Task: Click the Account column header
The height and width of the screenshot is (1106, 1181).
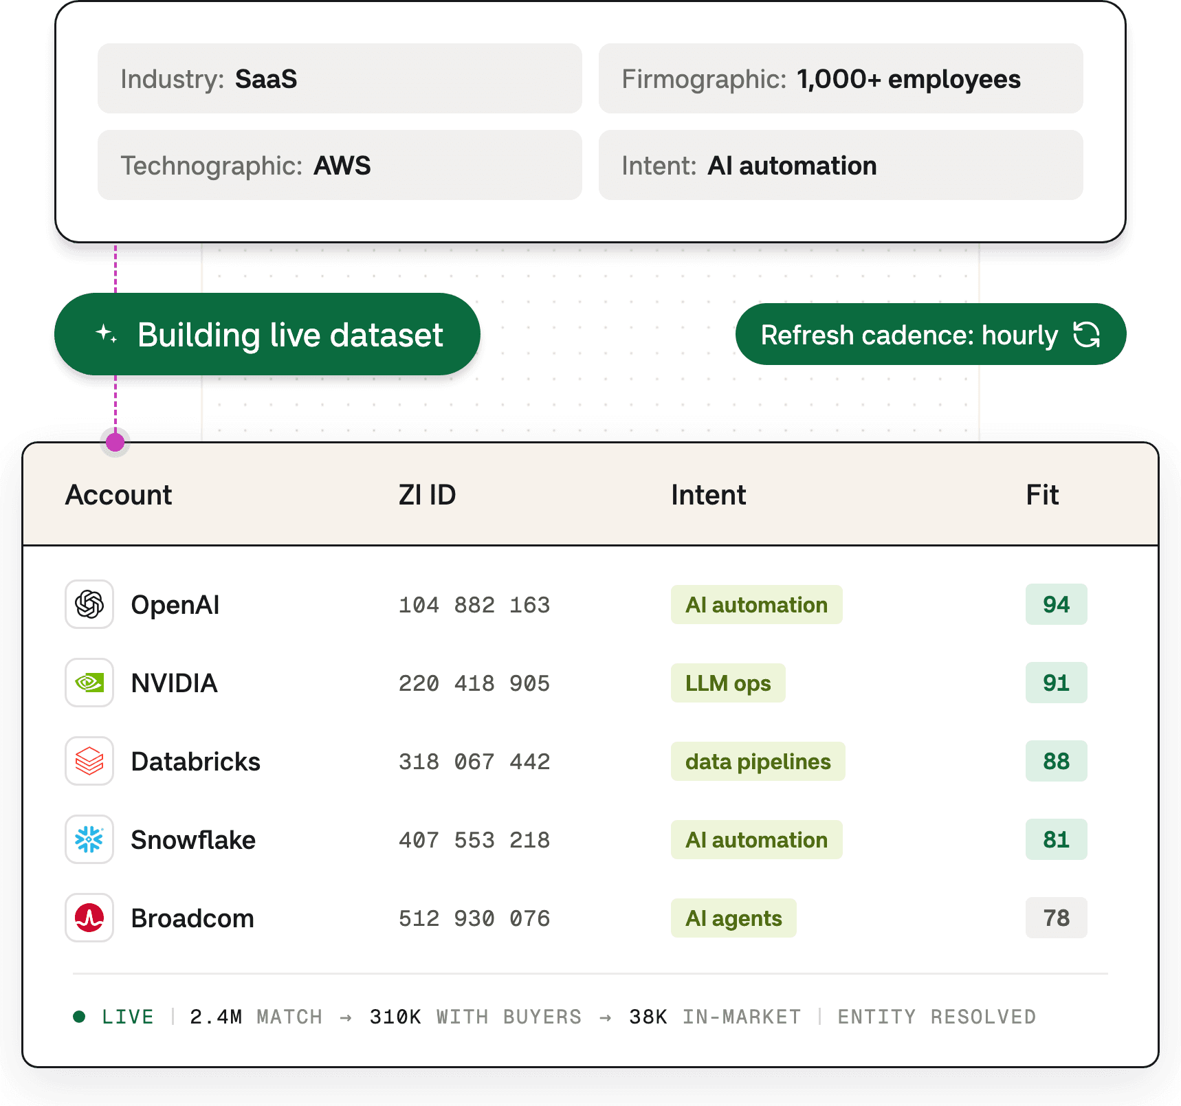Action: (x=118, y=495)
